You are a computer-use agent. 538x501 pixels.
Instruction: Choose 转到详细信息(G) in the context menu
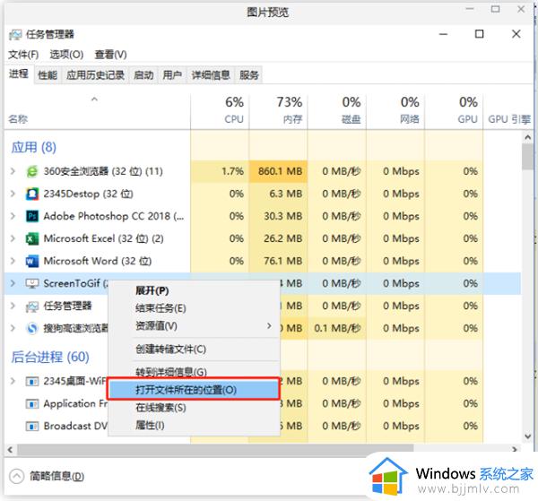click(194, 371)
